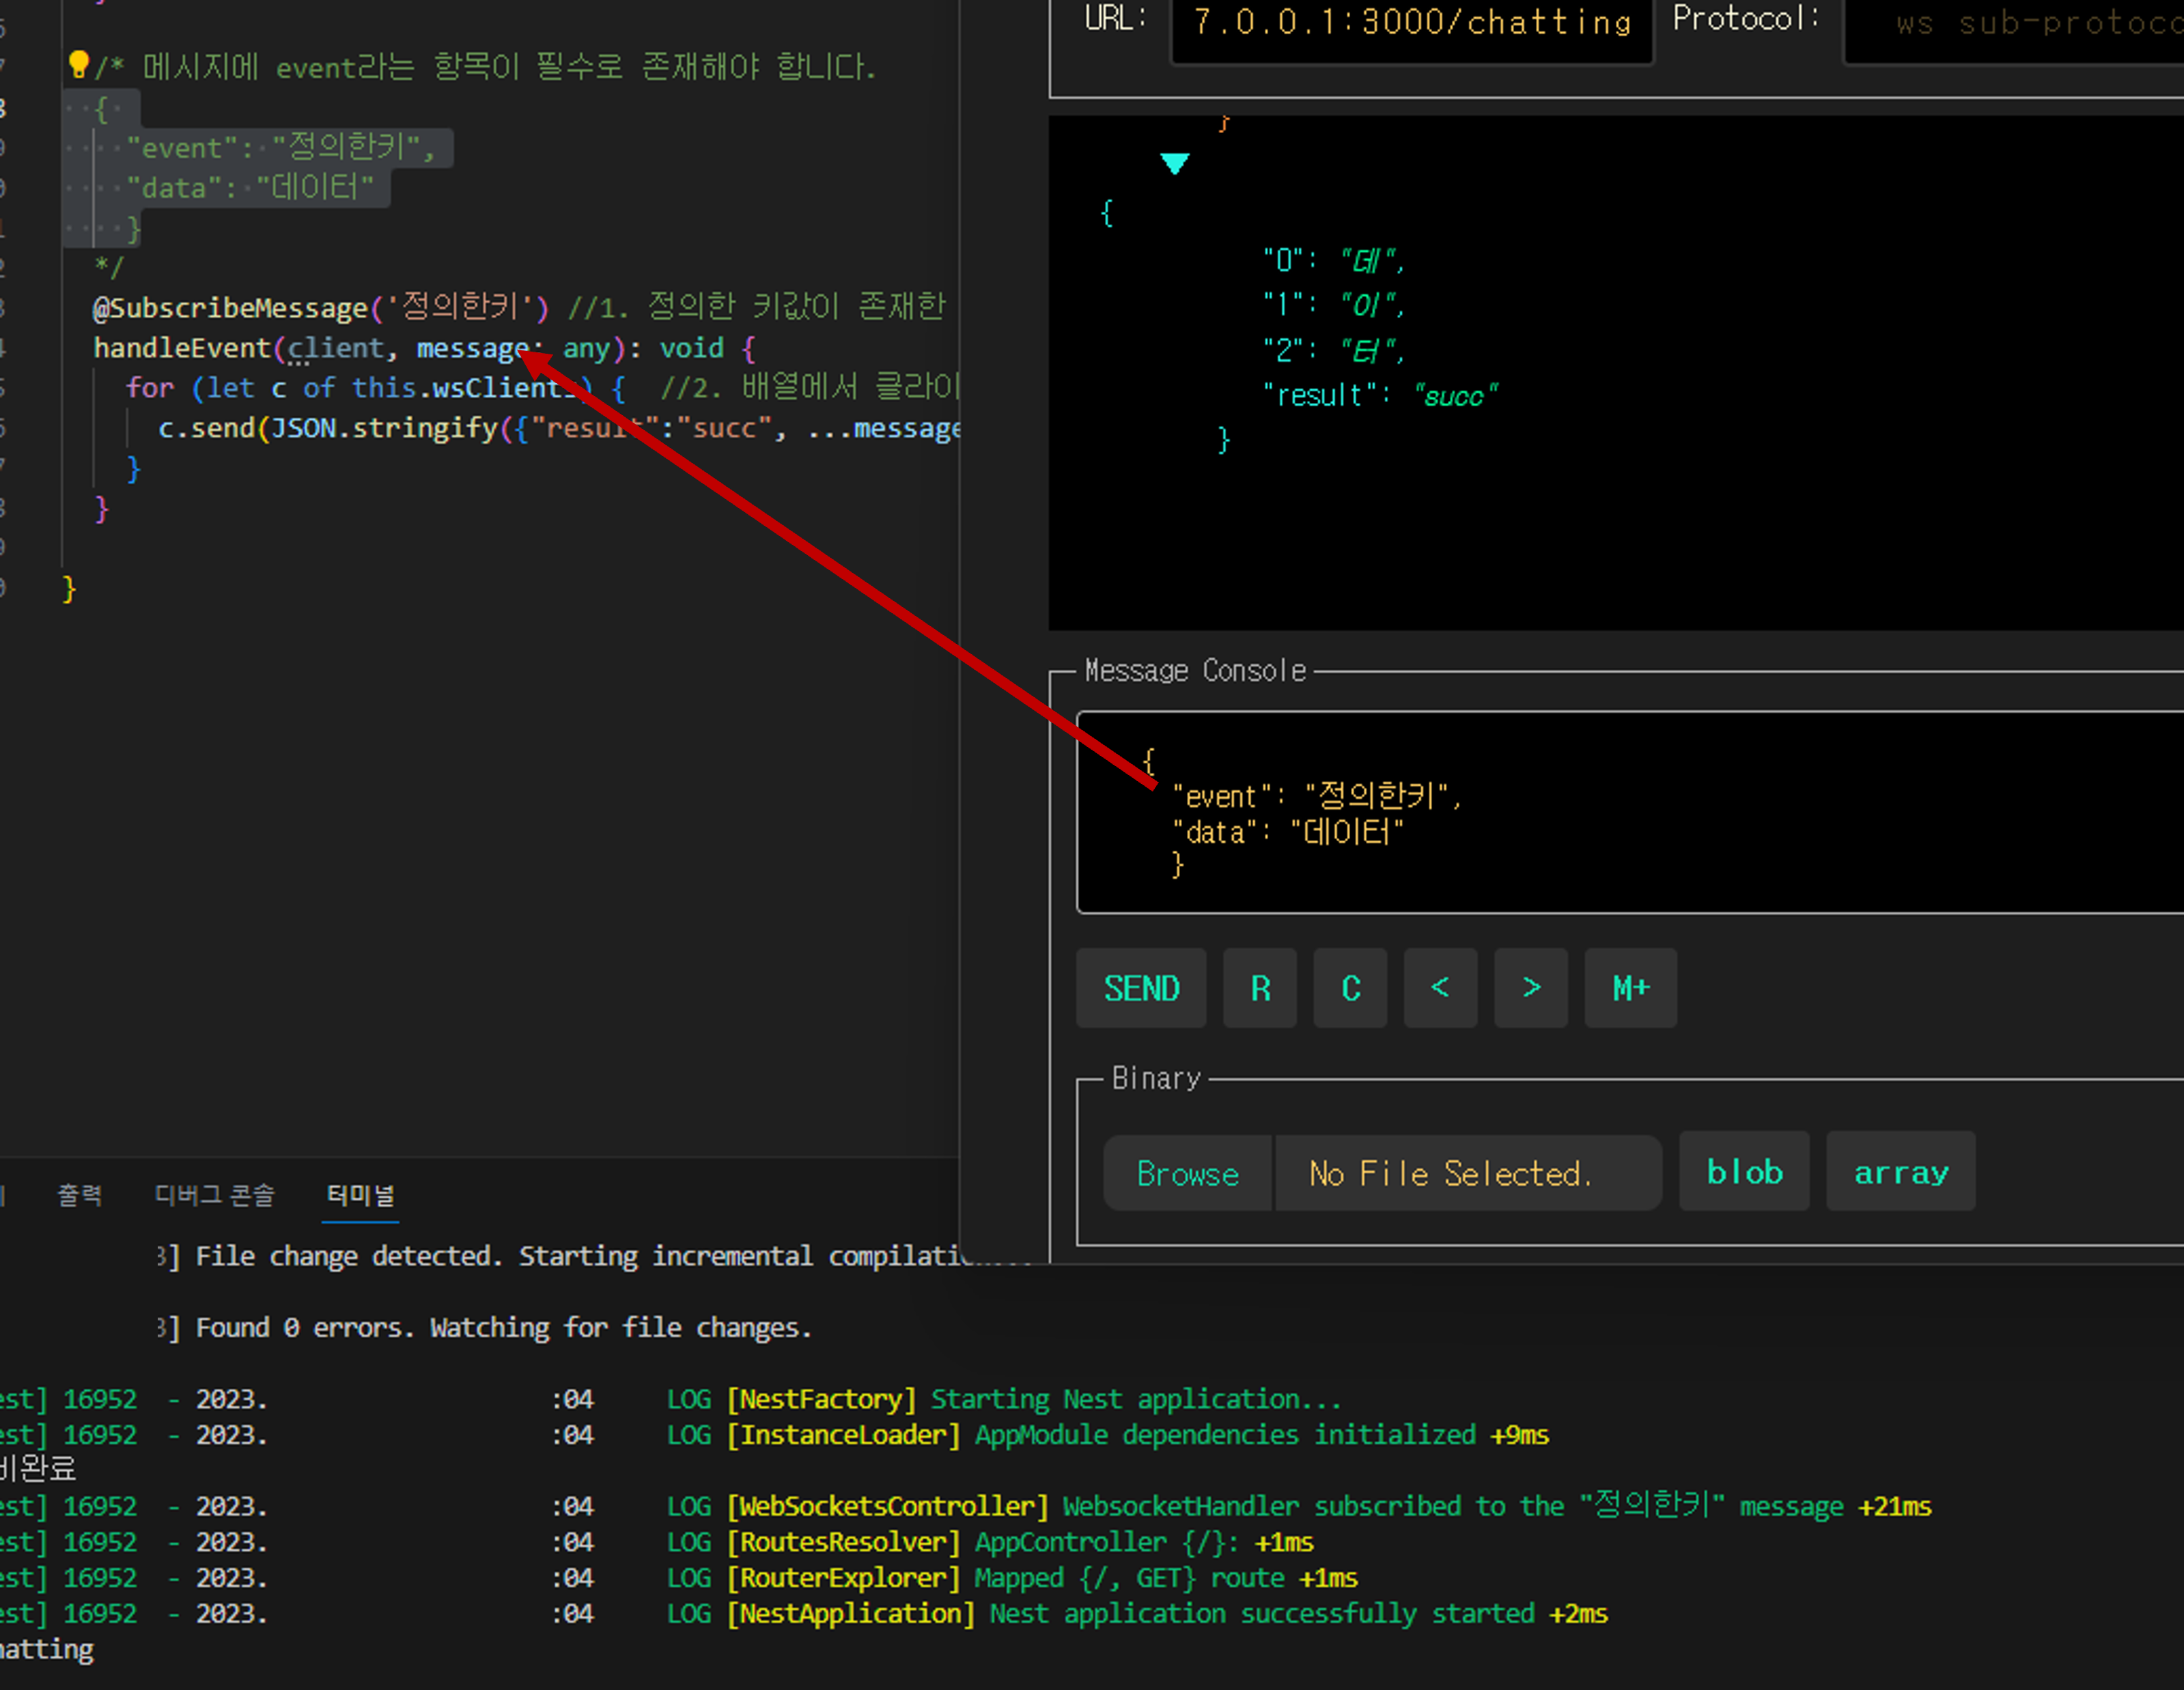Collapse the cyan triangle JSON message
Image resolution: width=2184 pixels, height=1690 pixels.
click(x=1174, y=163)
